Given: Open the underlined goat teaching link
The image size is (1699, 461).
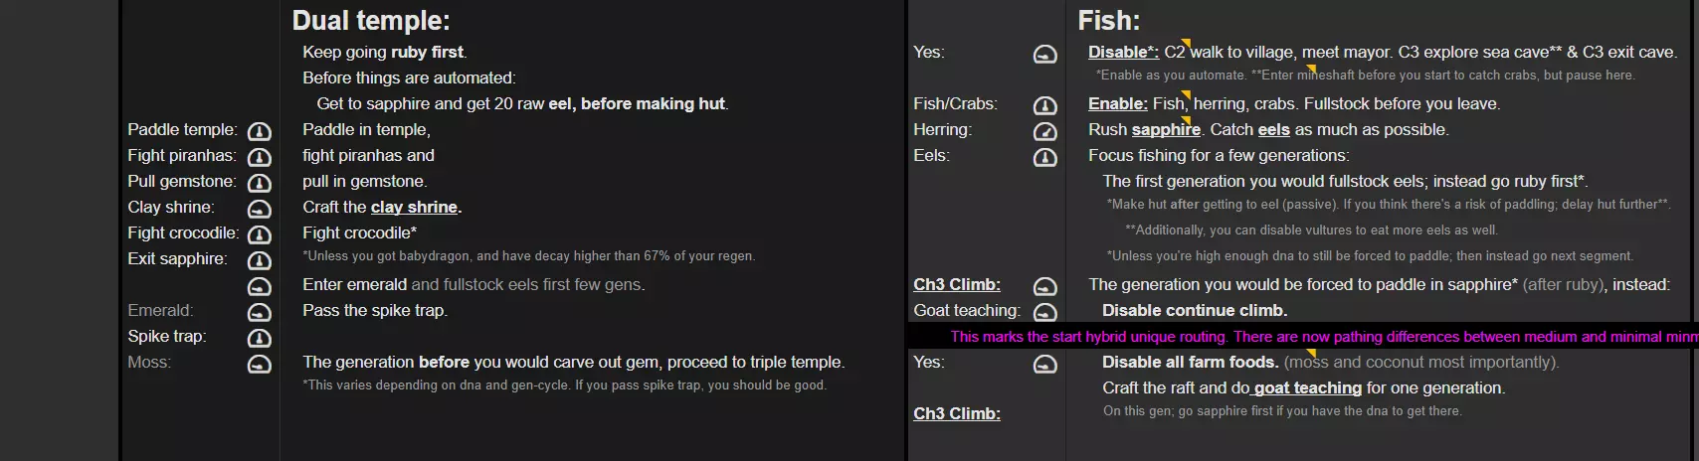Looking at the screenshot, I should click(1307, 388).
